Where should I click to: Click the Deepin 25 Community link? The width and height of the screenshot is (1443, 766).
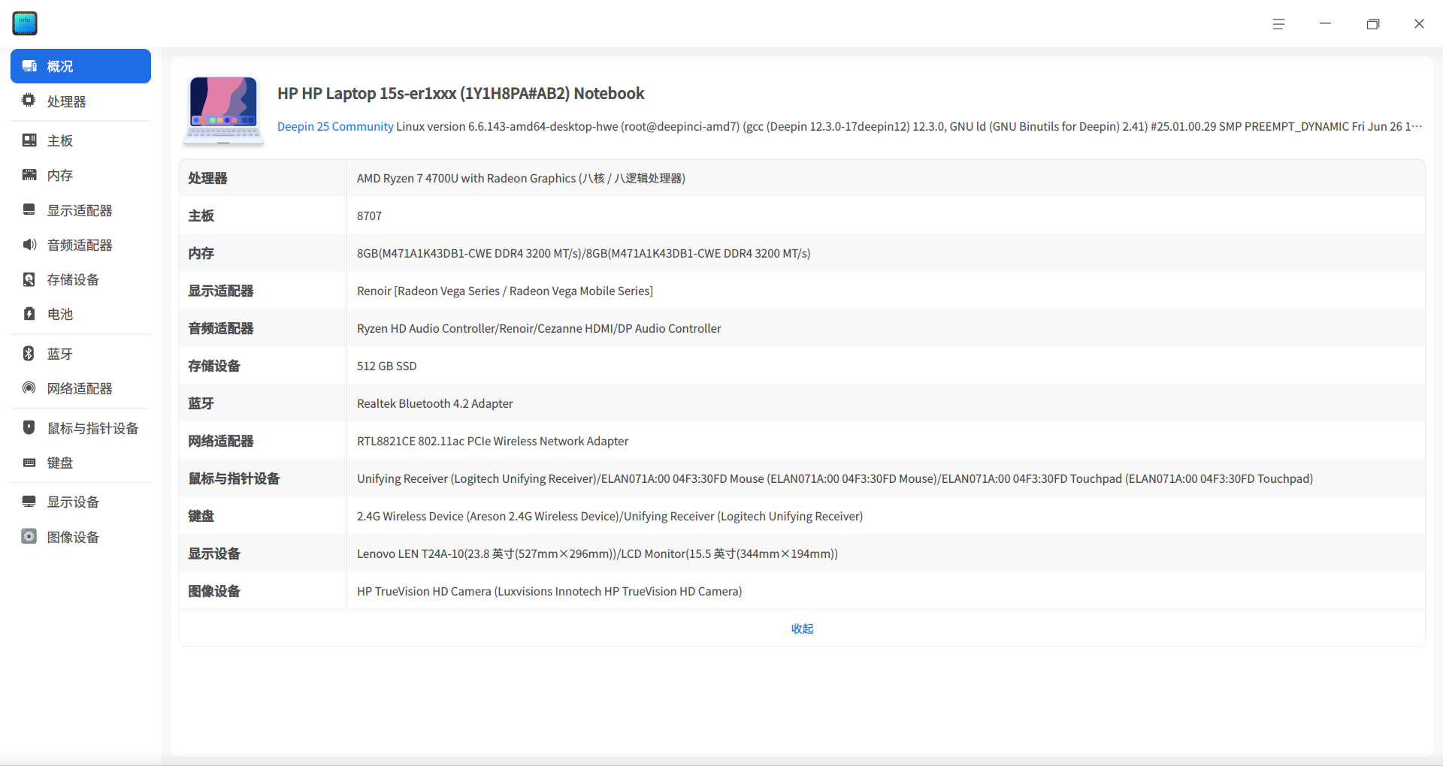(x=335, y=126)
